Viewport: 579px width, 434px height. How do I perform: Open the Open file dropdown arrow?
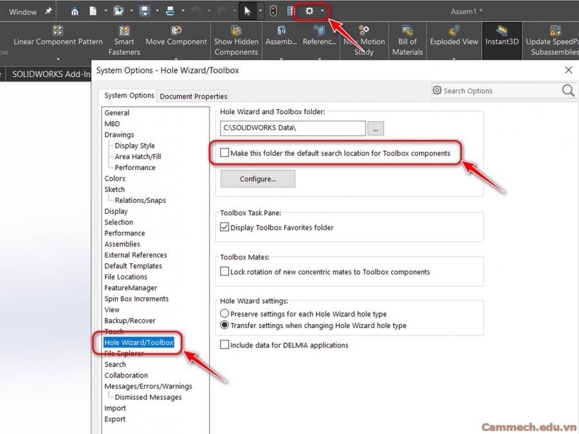point(131,11)
